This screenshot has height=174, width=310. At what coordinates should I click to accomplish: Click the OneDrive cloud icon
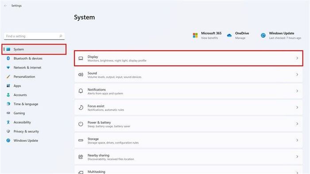pos(229,35)
